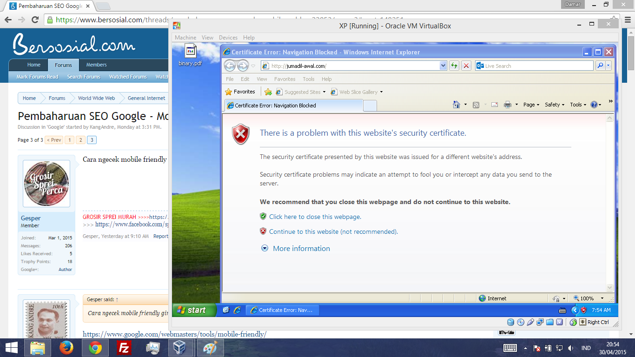Go to forum page 2
Image resolution: width=635 pixels, height=357 pixels.
click(80, 140)
